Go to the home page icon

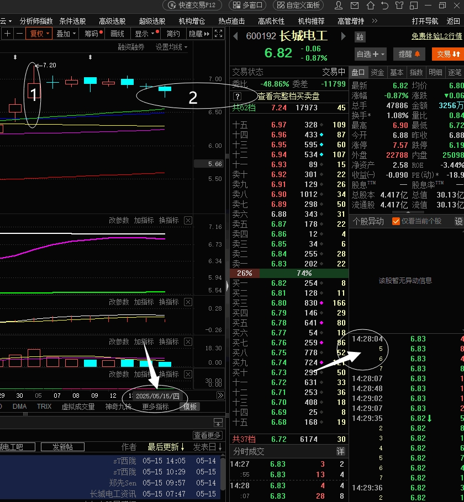(x=370, y=5)
